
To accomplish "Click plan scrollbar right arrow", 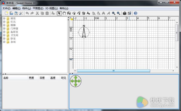I will [x=173, y=71].
